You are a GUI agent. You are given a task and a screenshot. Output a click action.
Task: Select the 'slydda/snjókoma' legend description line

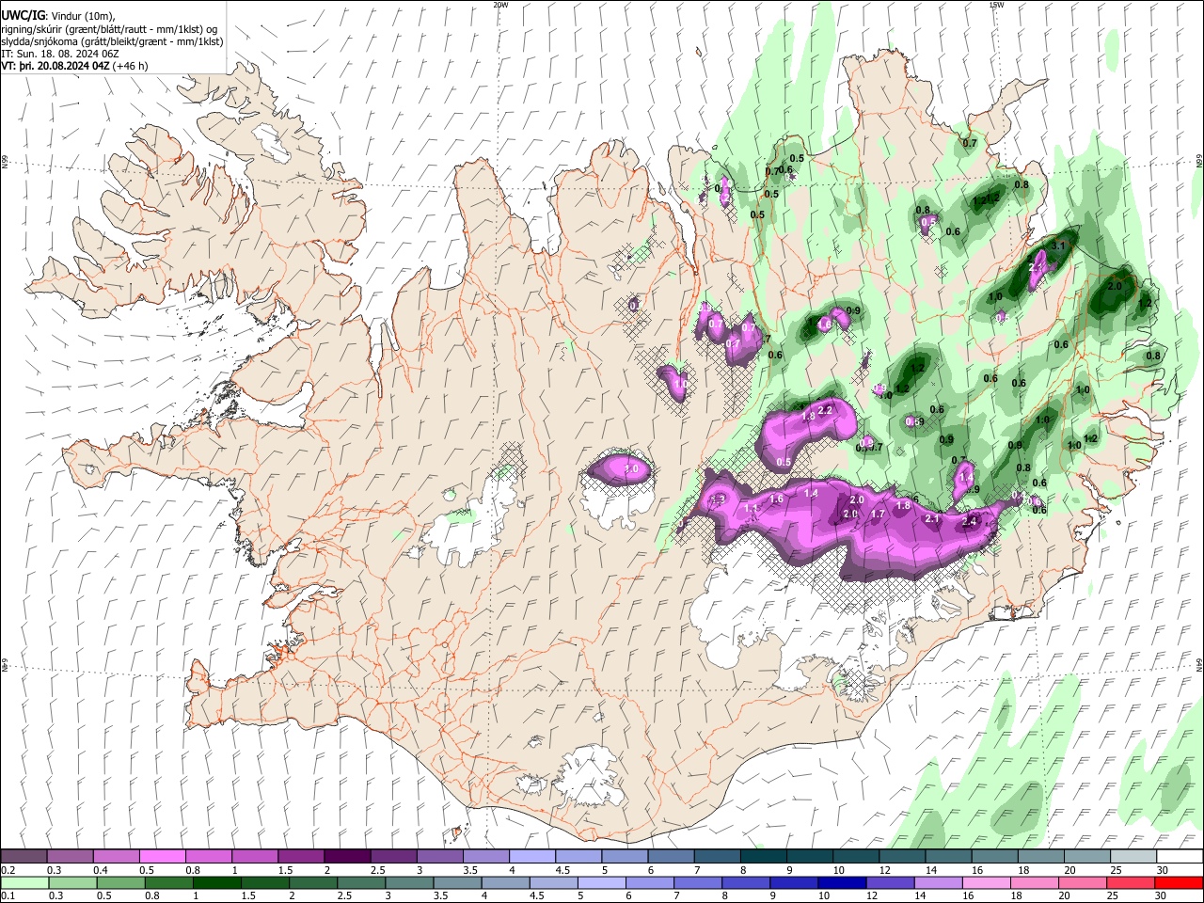click(x=112, y=41)
